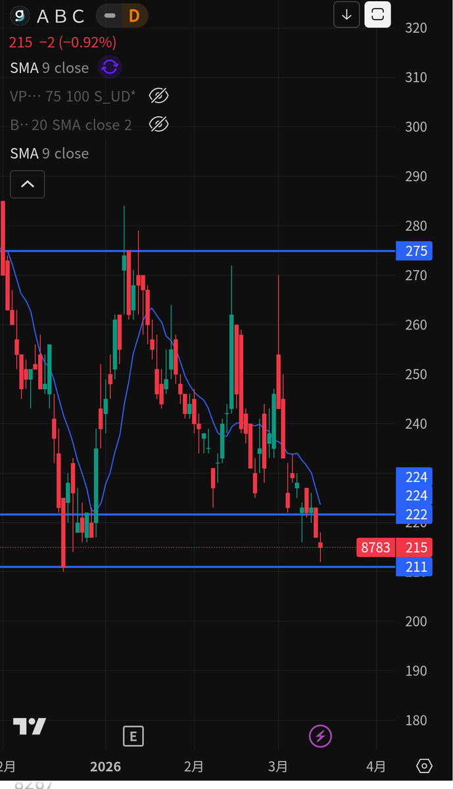The image size is (453, 789).
Task: Click the down arrow button at top
Action: tap(346, 14)
